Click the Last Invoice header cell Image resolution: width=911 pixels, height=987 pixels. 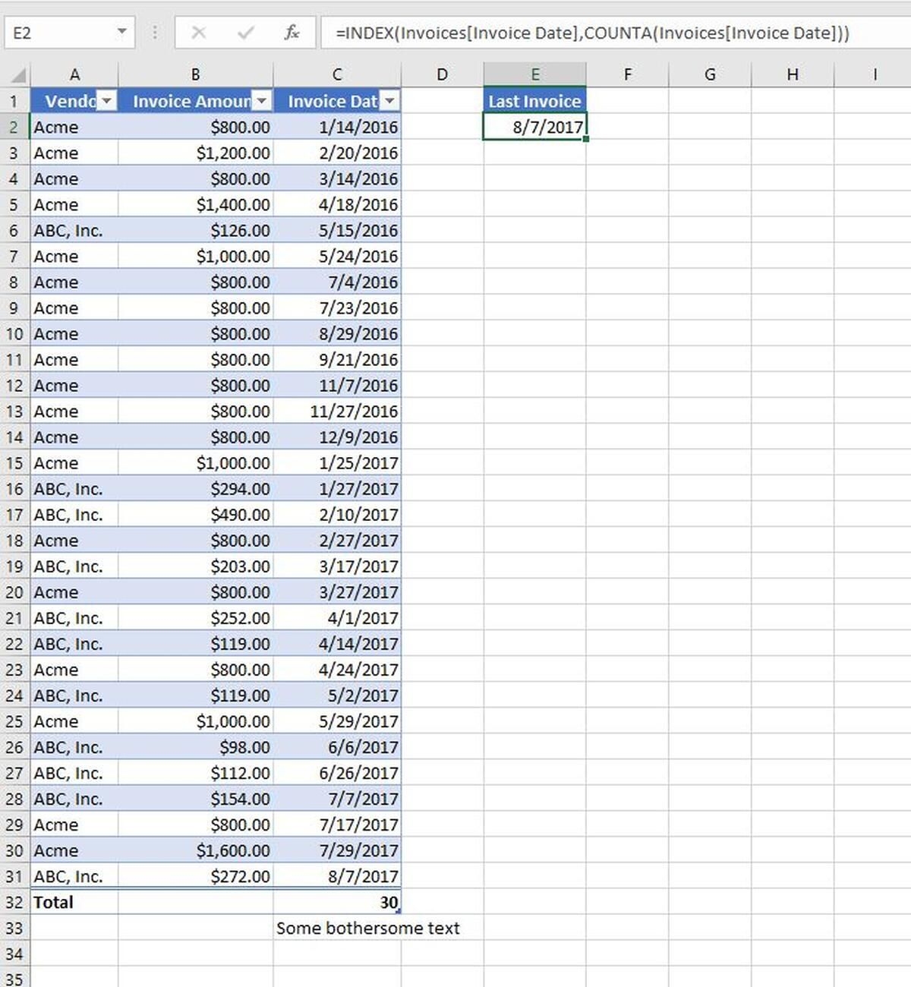click(535, 101)
